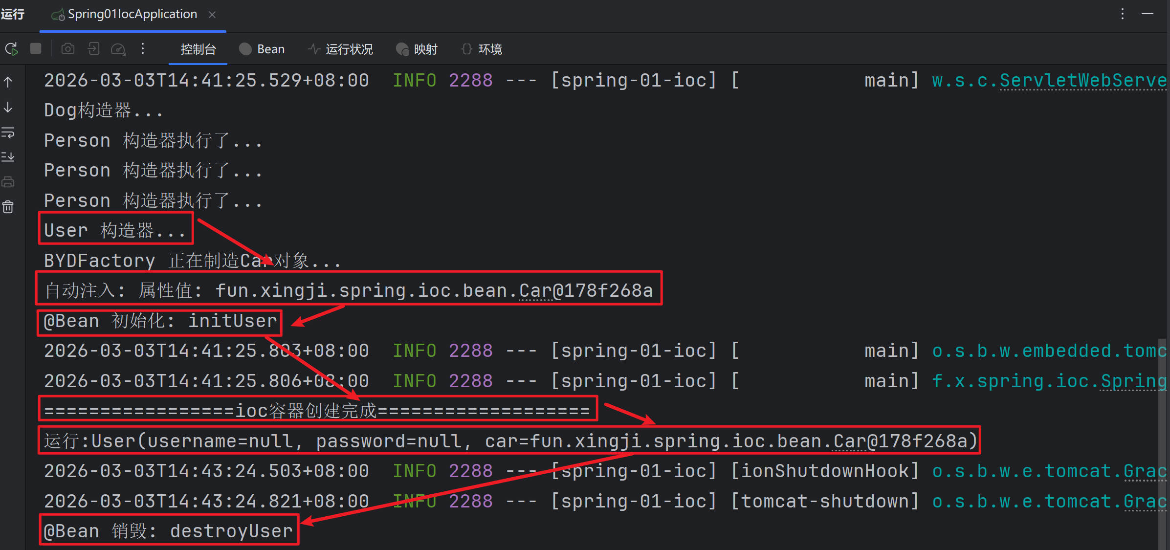The width and height of the screenshot is (1170, 550).
Task: Switch to the 控制台 console tab
Action: (198, 49)
